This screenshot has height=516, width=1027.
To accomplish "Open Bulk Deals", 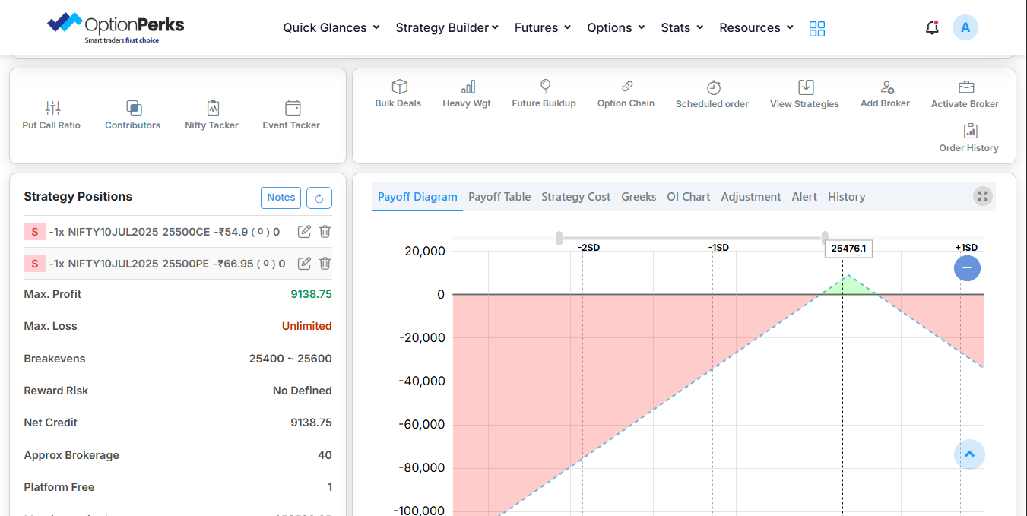I will pyautogui.click(x=398, y=94).
